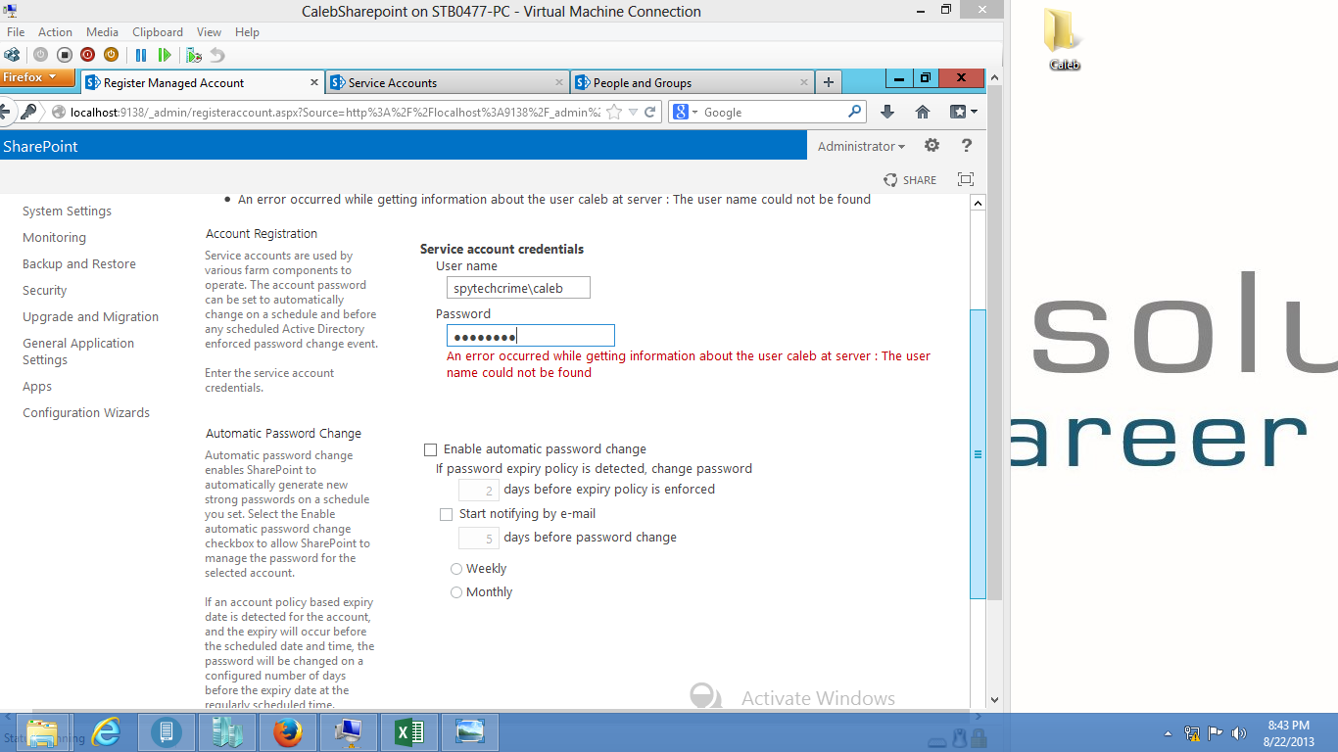Screen dimensions: 1338x752
Task: Close the Service Accounts tab
Action: click(559, 82)
